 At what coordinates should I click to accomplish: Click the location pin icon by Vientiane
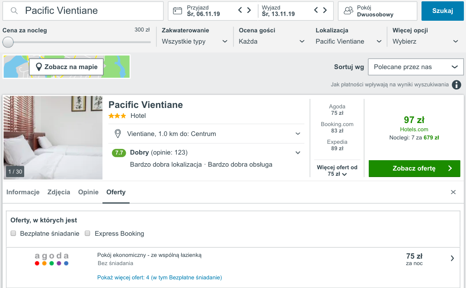[x=118, y=134]
